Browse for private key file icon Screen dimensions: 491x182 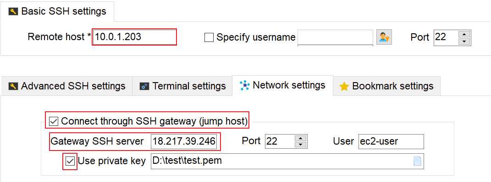(x=417, y=161)
